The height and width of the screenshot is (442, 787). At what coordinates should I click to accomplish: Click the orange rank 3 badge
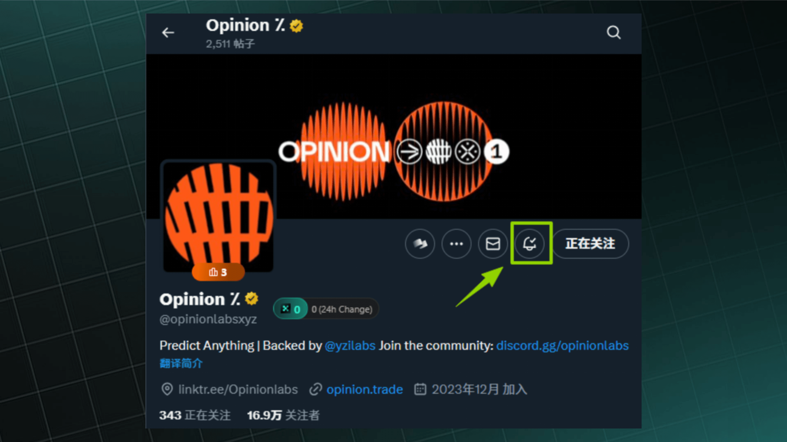point(218,272)
